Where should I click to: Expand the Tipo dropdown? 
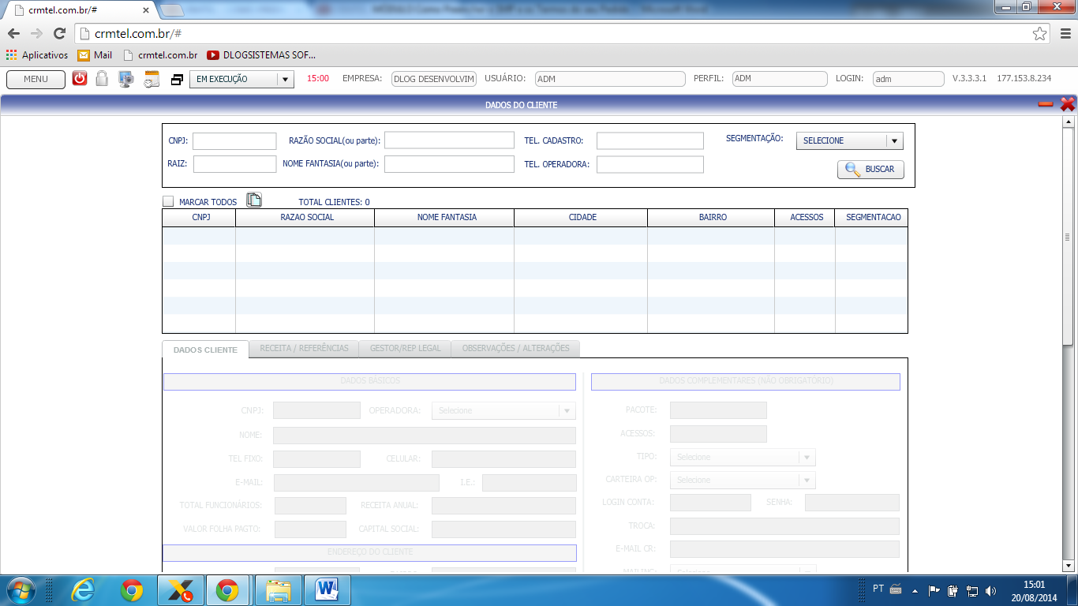[x=743, y=457]
